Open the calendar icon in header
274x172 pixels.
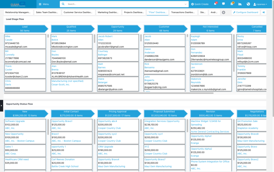[232, 4]
